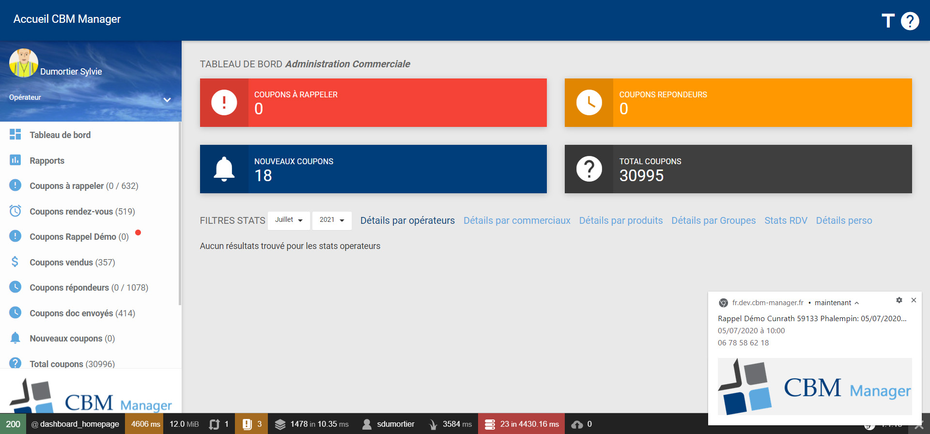Switch to Détails par commerciaux tab

click(x=517, y=221)
